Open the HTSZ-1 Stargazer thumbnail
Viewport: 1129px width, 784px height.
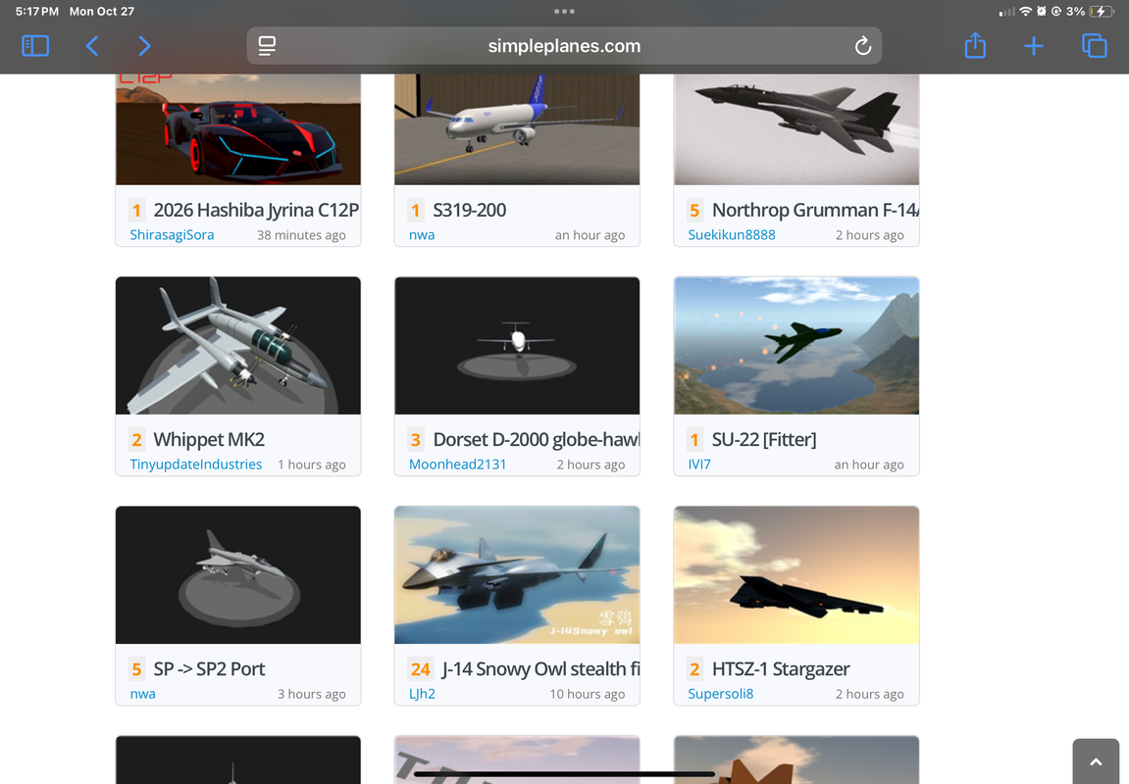click(796, 574)
